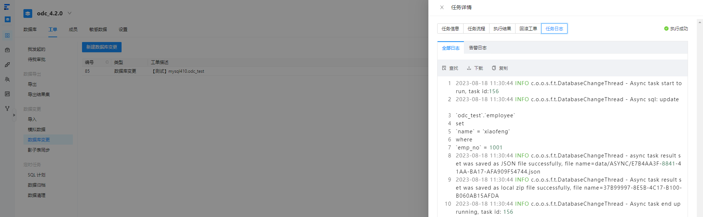The image size is (703, 217).
Task: Click the 新建数据库变更 button
Action: pyautogui.click(x=102, y=47)
